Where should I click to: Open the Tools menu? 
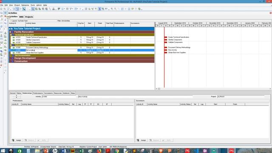tap(33, 5)
